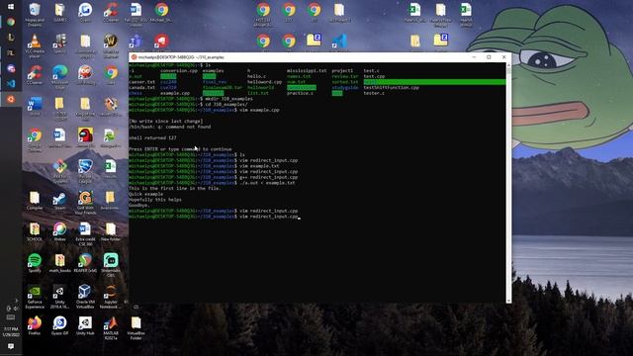Screen dimensions: 633x356
Task: Click the scrollbar down arrow in terminal
Action: click(x=508, y=301)
